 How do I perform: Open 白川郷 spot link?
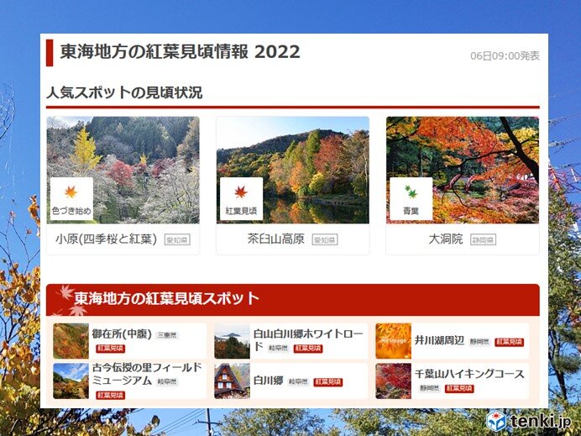point(269,381)
